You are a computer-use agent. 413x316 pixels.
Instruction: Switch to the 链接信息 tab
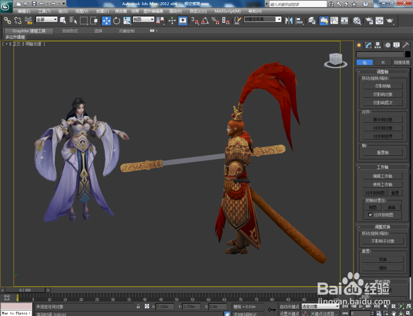tap(402, 62)
